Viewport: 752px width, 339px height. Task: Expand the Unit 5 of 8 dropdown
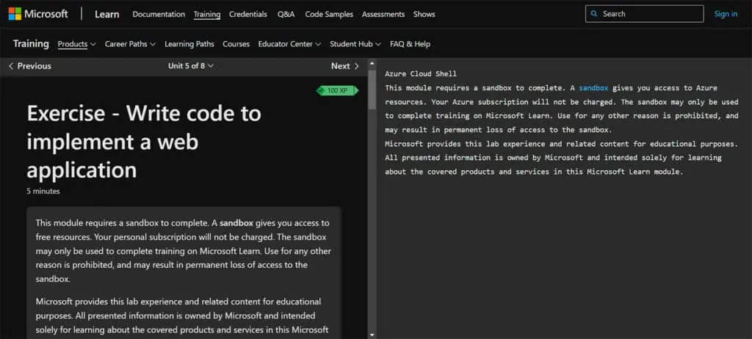pyautogui.click(x=190, y=66)
